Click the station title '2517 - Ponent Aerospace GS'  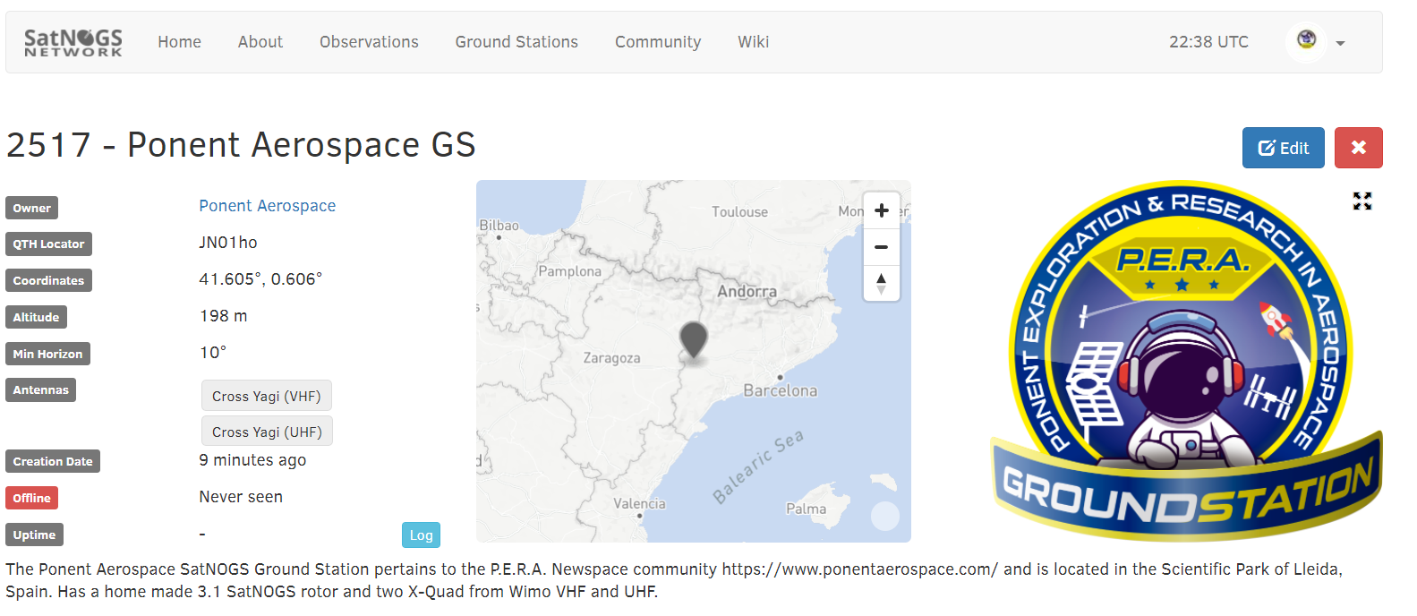(241, 145)
